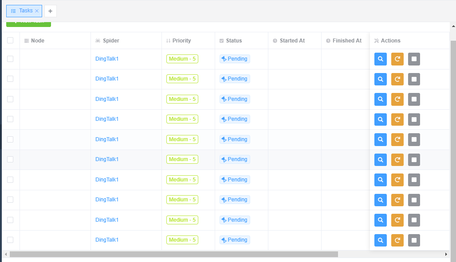Restart the task in the ninth row

(x=397, y=220)
